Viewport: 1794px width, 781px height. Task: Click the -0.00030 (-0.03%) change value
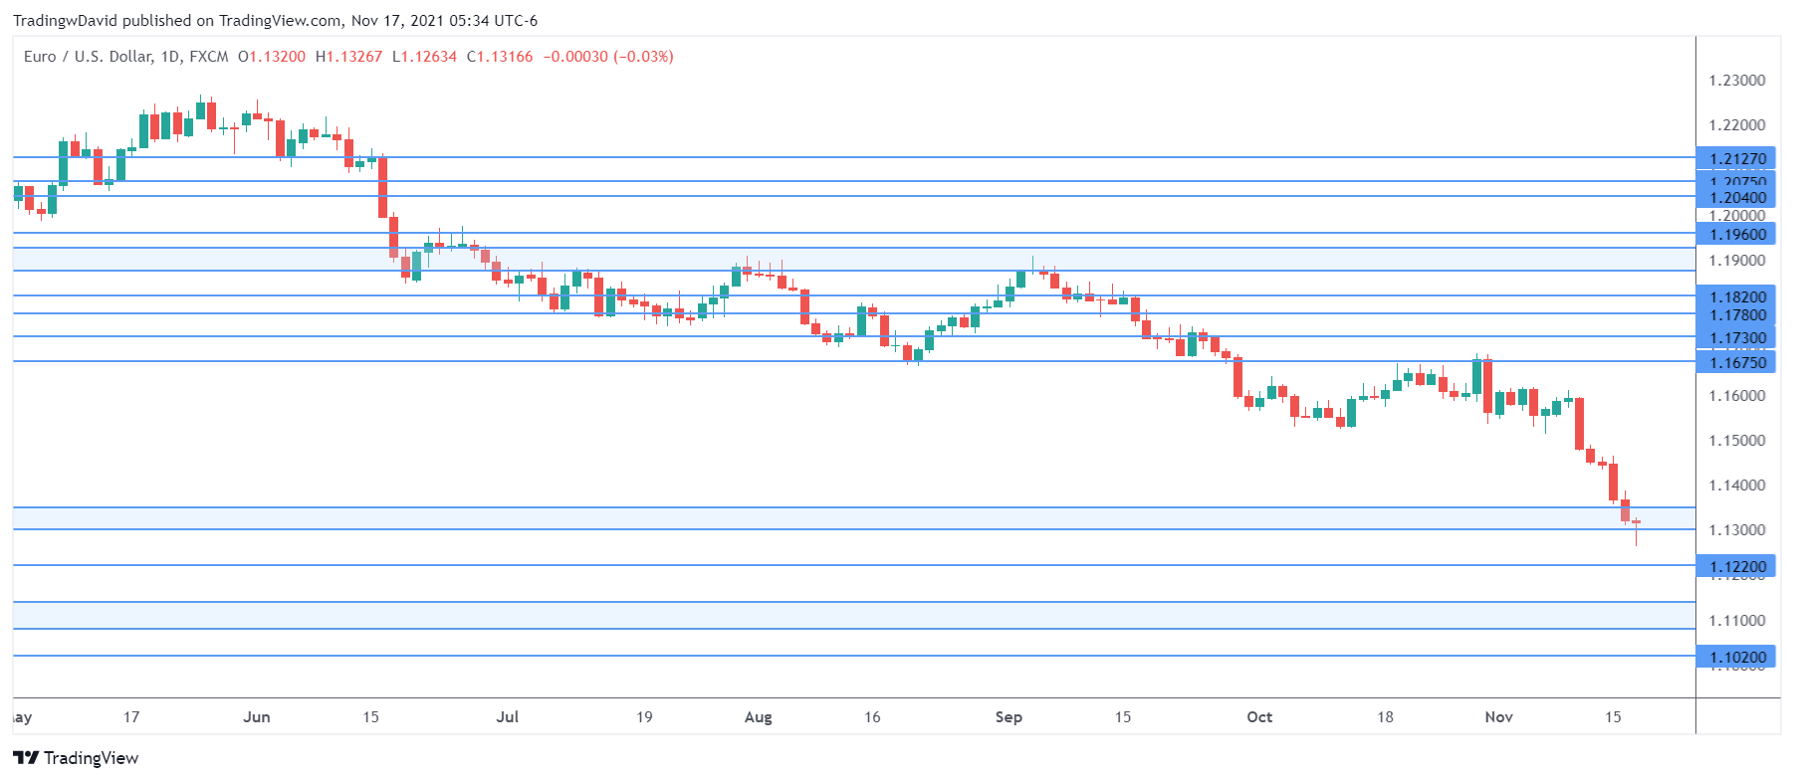(608, 57)
